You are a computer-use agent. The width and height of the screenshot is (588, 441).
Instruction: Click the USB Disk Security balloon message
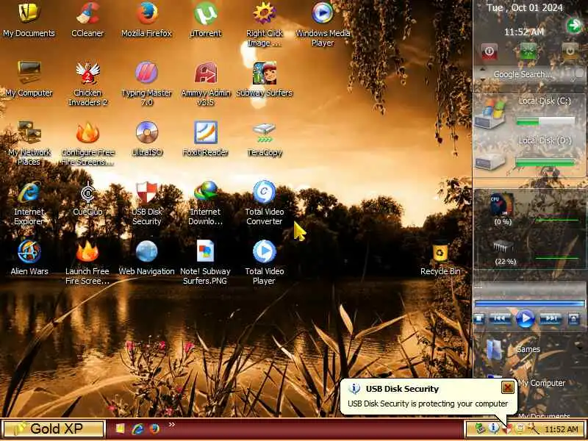click(428, 404)
